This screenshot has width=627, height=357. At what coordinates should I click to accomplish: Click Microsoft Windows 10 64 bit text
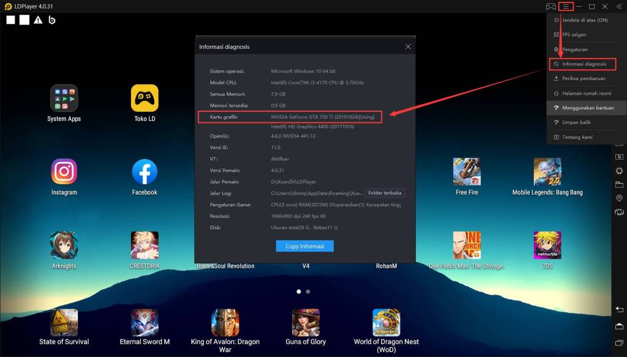303,71
